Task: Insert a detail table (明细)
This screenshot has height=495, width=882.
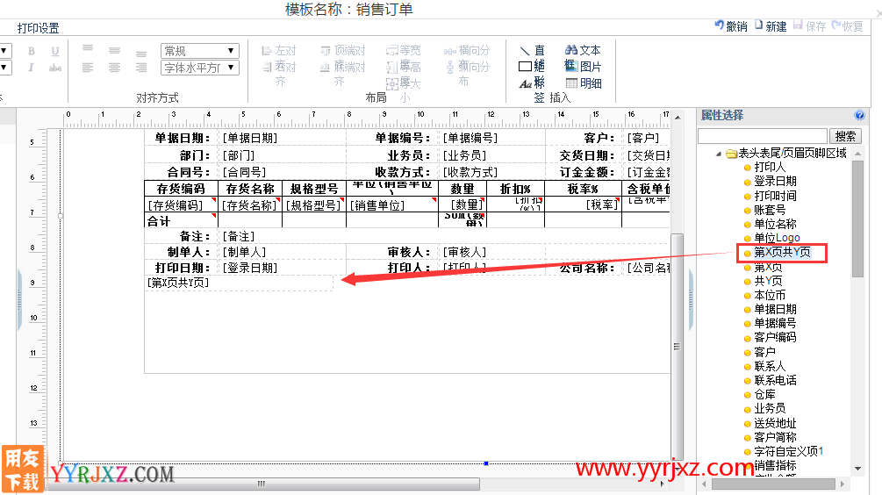Action: (x=583, y=83)
